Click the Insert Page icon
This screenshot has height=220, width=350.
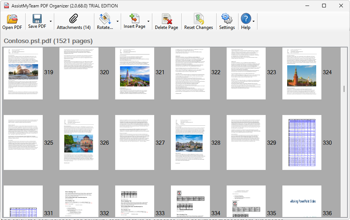(x=134, y=19)
